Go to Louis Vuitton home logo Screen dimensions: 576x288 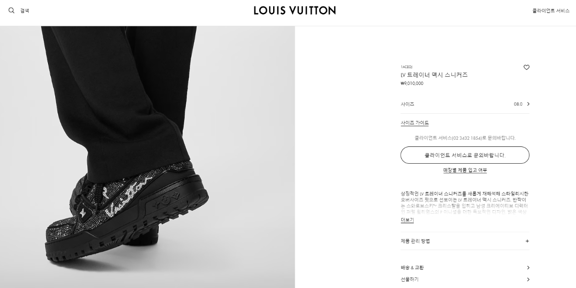click(x=295, y=10)
